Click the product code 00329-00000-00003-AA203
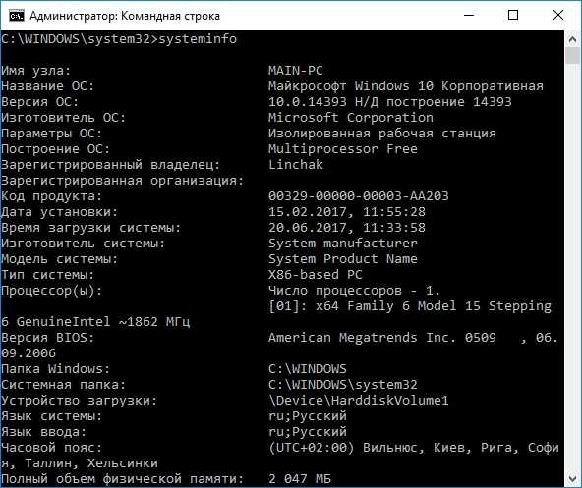 click(358, 195)
